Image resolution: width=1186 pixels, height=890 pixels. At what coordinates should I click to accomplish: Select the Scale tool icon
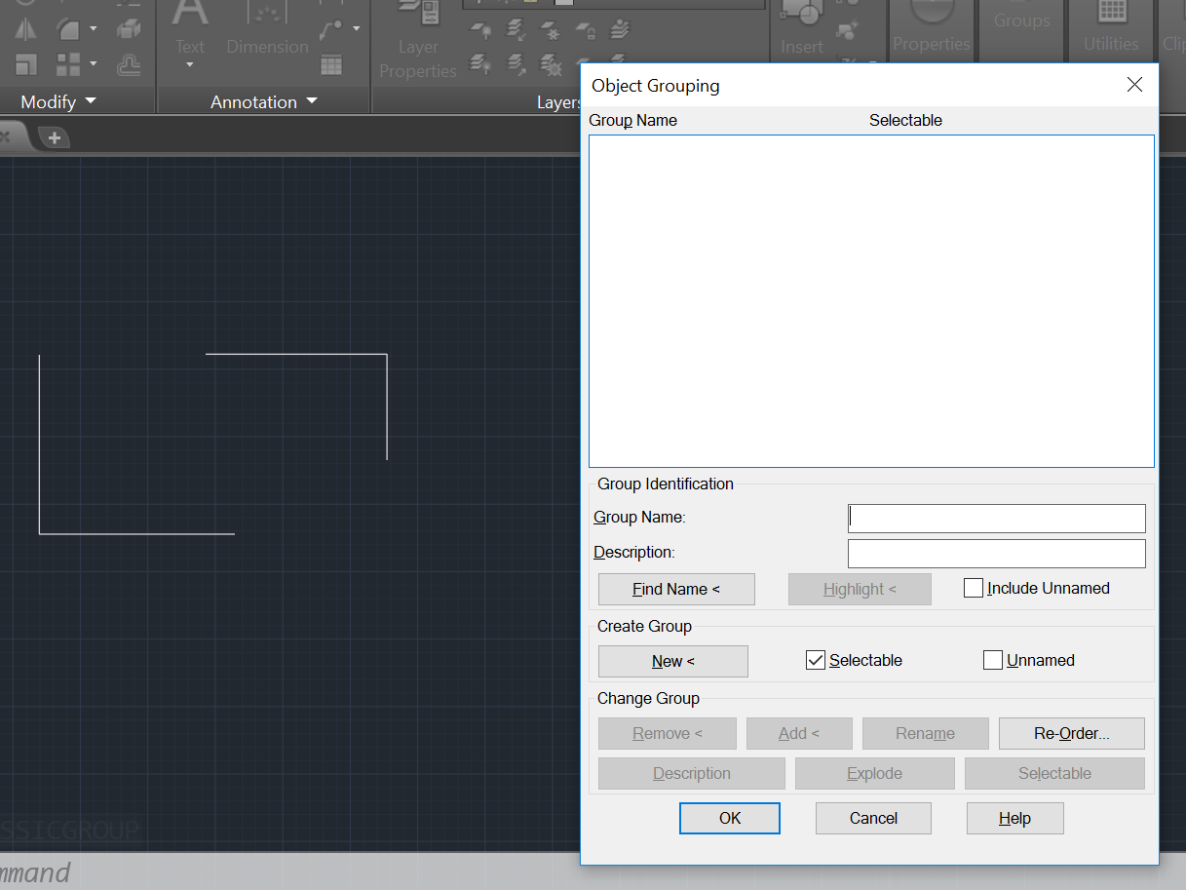click(25, 64)
